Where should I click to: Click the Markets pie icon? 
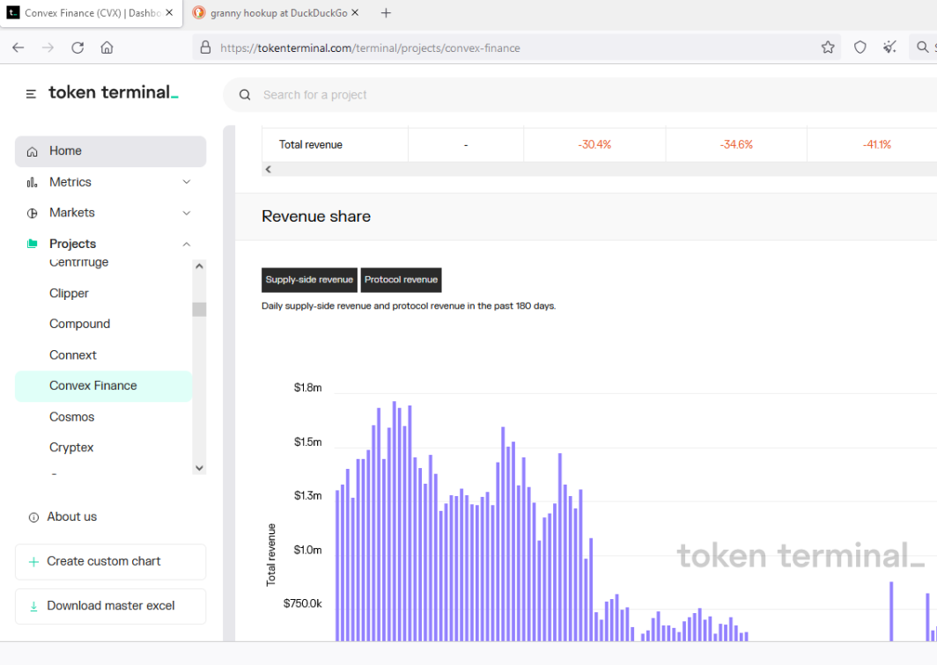33,213
